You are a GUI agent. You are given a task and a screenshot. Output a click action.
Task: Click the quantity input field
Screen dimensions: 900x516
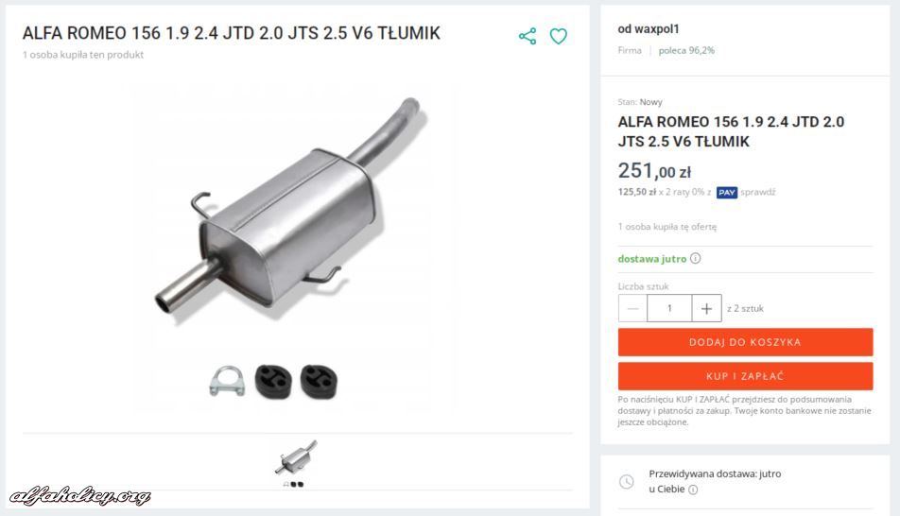point(669,309)
